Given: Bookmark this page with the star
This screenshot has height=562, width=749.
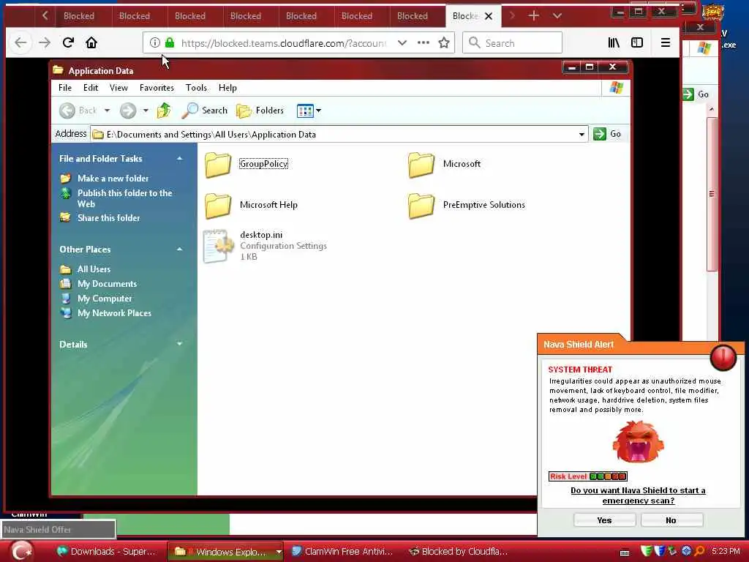Looking at the screenshot, I should 444,42.
